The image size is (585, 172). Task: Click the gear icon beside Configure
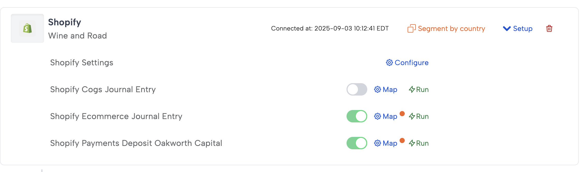pyautogui.click(x=389, y=63)
